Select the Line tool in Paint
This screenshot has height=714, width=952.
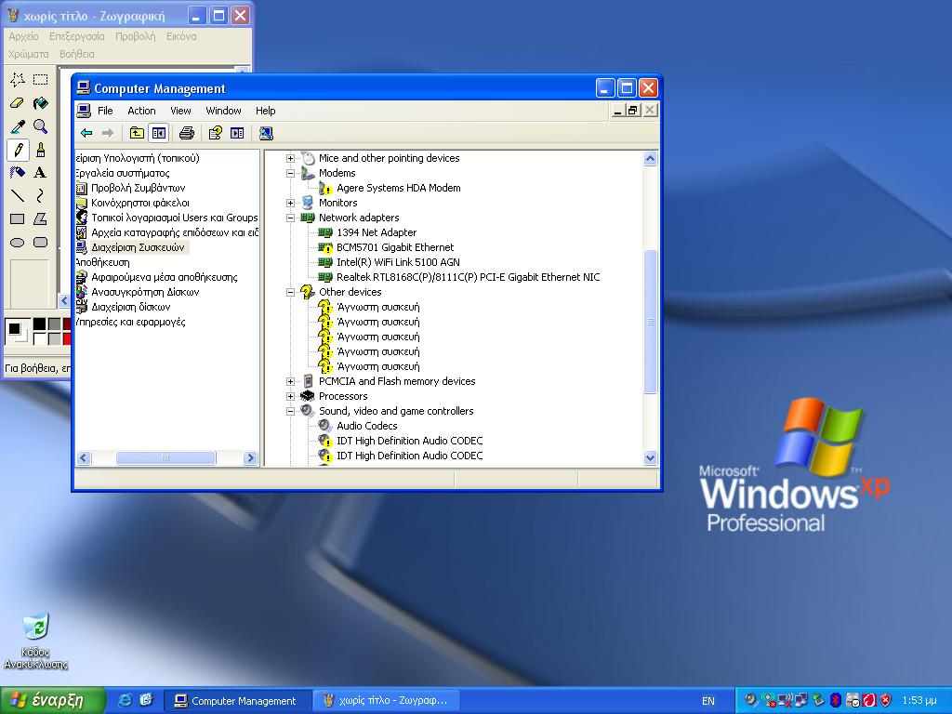[18, 195]
